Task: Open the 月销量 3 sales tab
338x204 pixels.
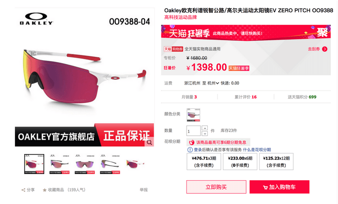Action: tap(189, 97)
